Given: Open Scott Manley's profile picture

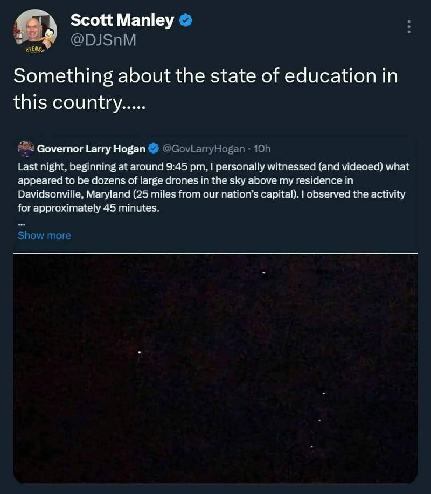Looking at the screenshot, I should [x=35, y=31].
